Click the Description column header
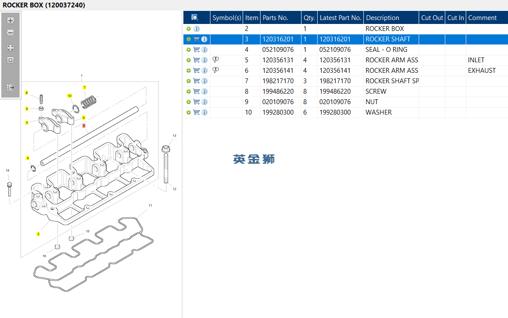Viewport: 508px width, 318px height. (x=382, y=18)
